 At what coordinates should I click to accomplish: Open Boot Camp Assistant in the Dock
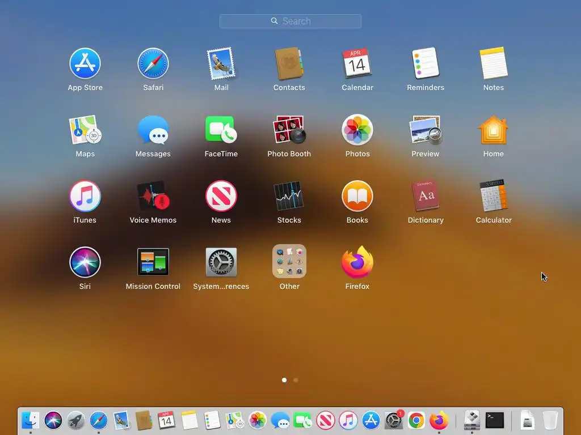[472, 421]
